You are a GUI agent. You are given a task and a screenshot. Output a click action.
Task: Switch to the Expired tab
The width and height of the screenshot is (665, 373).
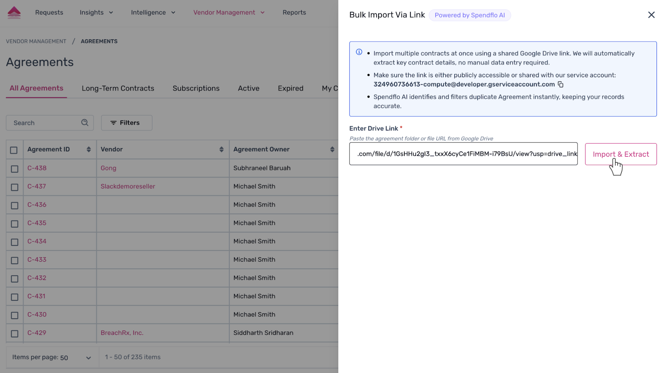[x=291, y=88]
